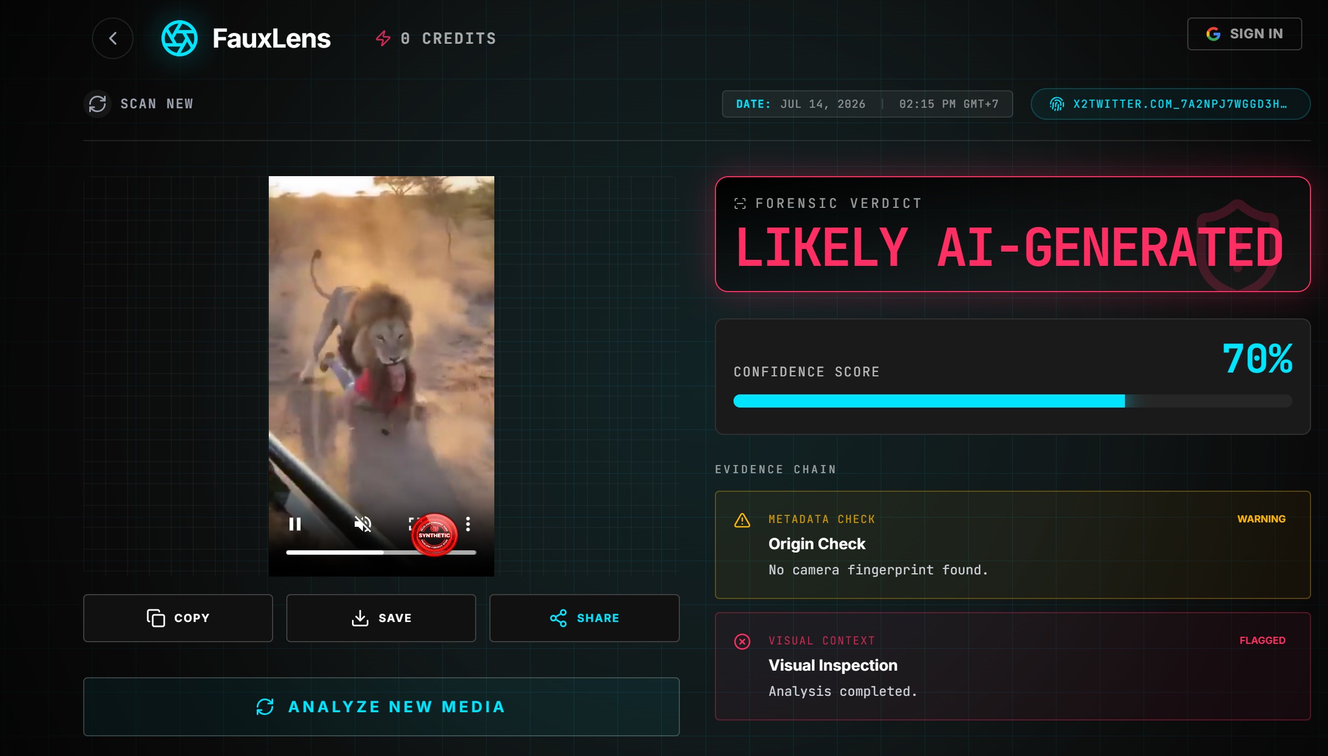The height and width of the screenshot is (756, 1328).
Task: Seek along the video progress bar
Action: click(x=381, y=553)
